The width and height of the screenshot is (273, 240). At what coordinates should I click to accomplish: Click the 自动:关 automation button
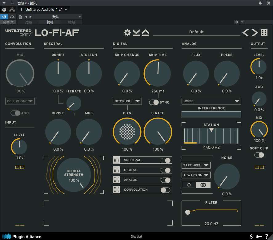(8, 22)
